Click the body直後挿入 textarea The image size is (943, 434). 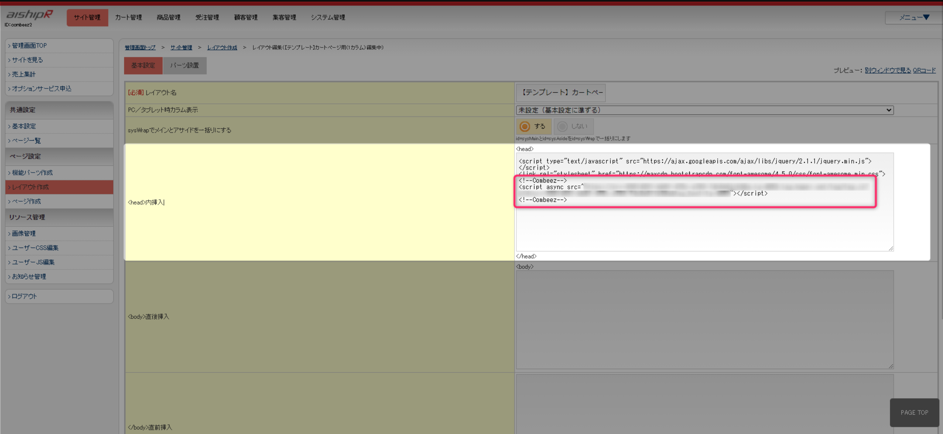pos(705,320)
